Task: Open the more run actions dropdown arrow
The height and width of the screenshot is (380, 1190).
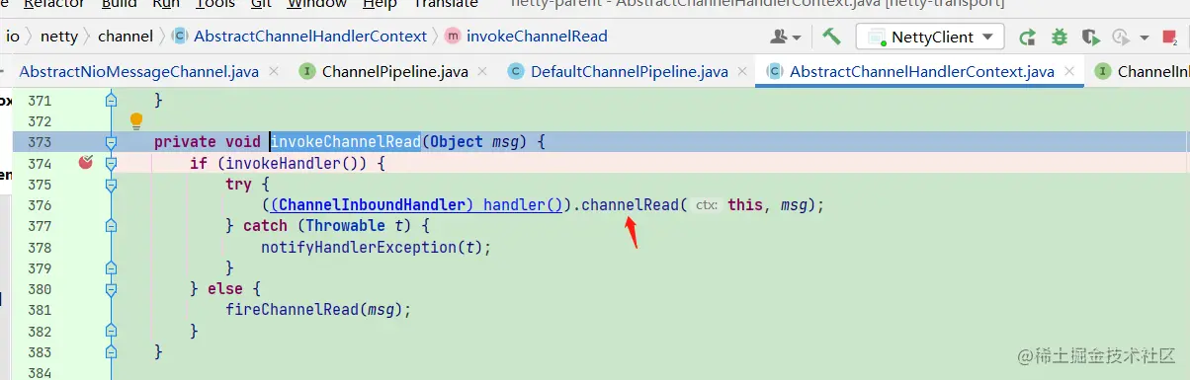Action: pos(1144,38)
